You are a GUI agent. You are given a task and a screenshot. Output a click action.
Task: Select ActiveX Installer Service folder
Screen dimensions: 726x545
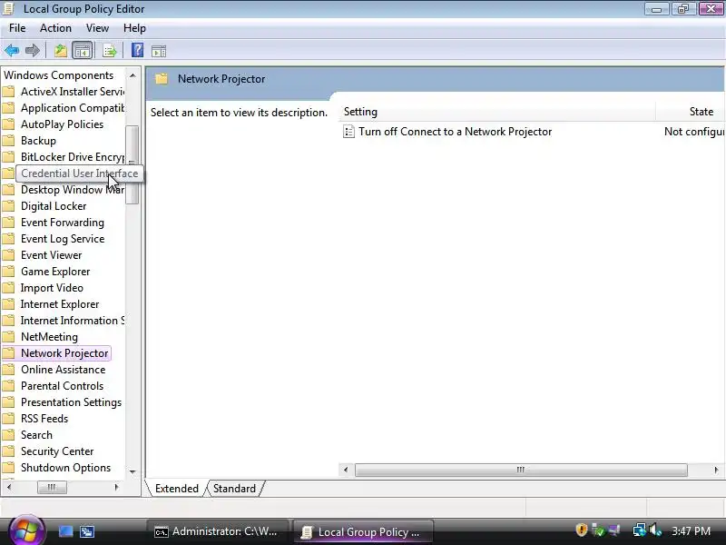[x=73, y=92]
